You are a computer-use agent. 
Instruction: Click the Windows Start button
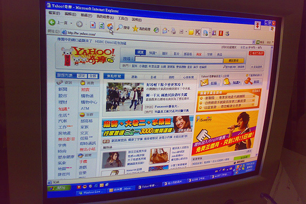[59, 188]
